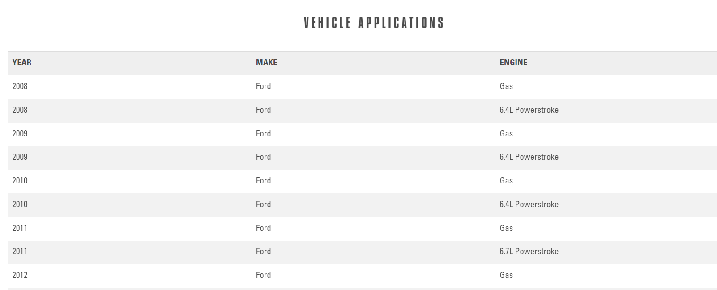
Task: Click the Vehicle Applications heading
Action: click(x=374, y=23)
